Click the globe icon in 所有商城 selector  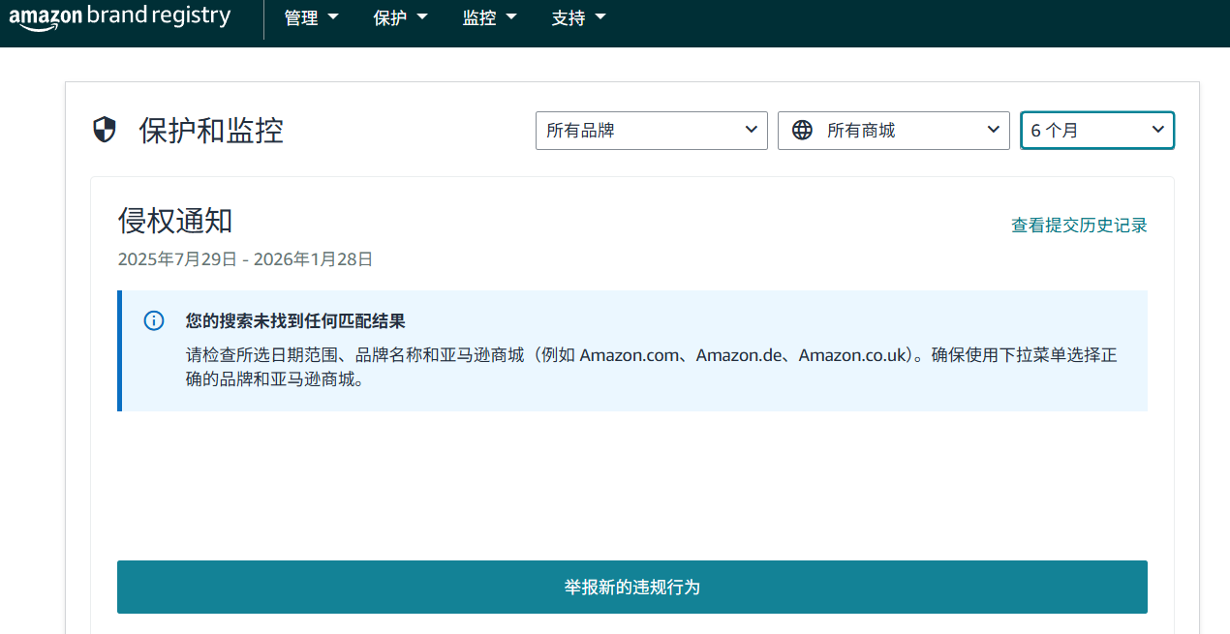[x=802, y=130]
